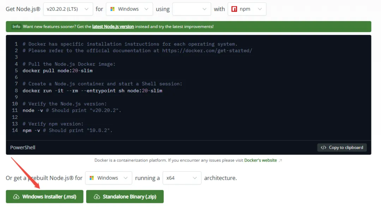Click the Windows logo icon in prebuilt selector
Screen dimensions: 381x209
(x=92, y=178)
